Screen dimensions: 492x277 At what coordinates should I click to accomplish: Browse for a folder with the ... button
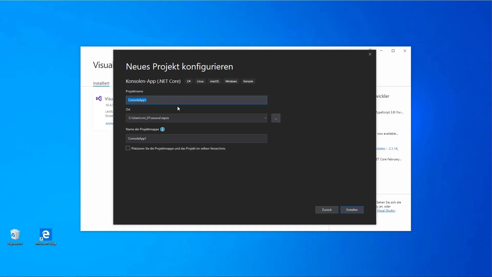click(x=276, y=118)
